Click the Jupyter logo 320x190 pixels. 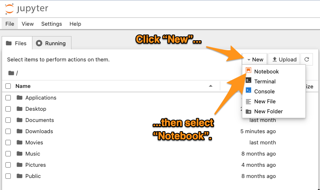coord(27,9)
